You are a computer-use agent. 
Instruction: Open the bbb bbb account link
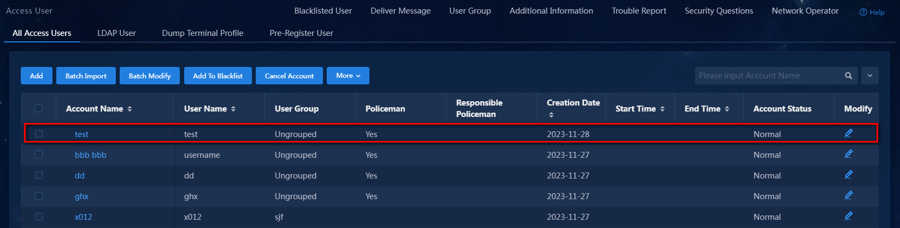coord(91,155)
